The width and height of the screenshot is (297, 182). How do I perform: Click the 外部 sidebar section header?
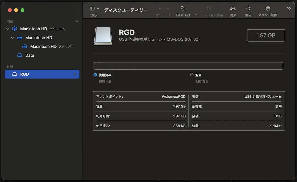click(x=10, y=67)
